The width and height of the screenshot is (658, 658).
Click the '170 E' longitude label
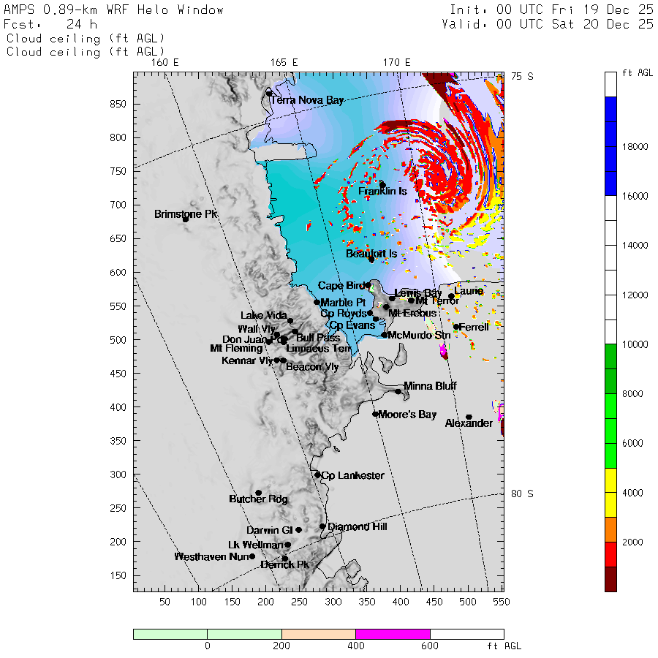point(396,63)
